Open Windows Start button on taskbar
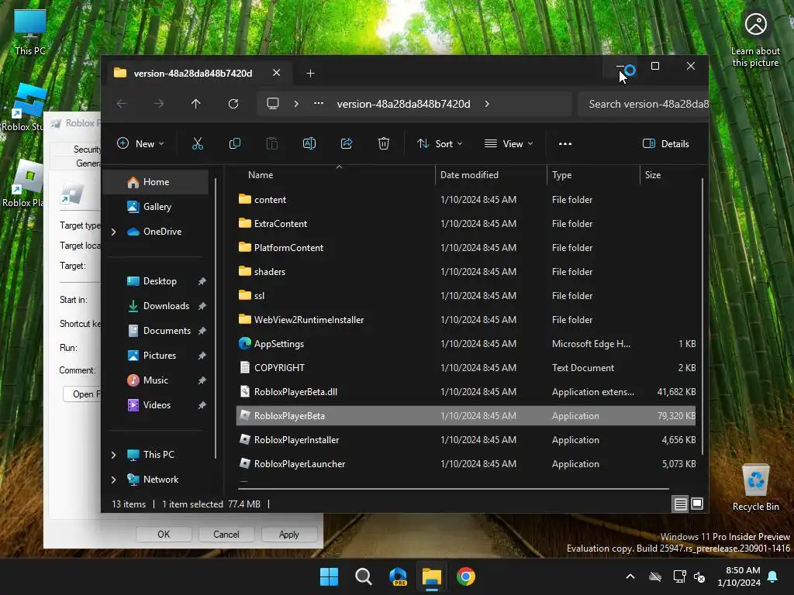 (329, 576)
